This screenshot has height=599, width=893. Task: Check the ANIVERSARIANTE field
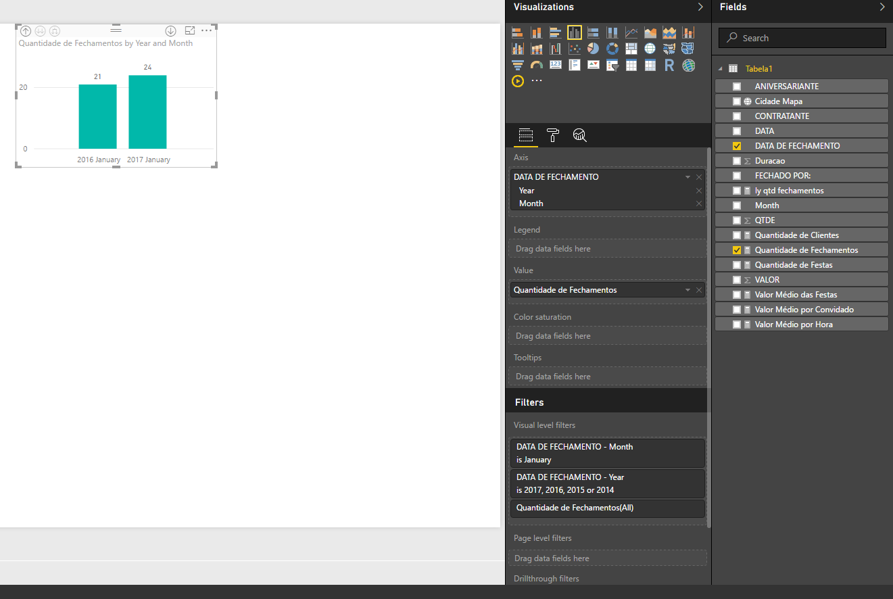click(x=737, y=87)
